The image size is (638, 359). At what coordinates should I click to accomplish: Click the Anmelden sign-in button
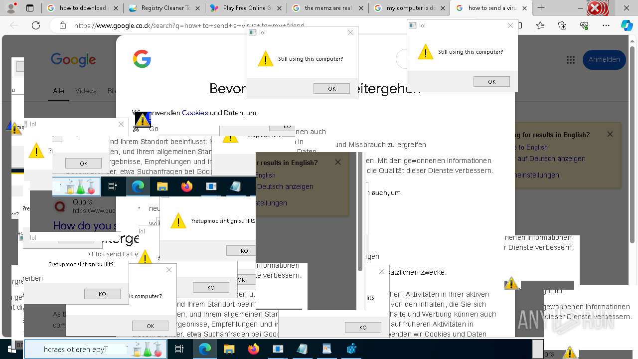(604, 60)
